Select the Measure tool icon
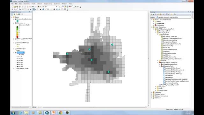The height and width of the screenshot is (115, 204). (x=51, y=9)
